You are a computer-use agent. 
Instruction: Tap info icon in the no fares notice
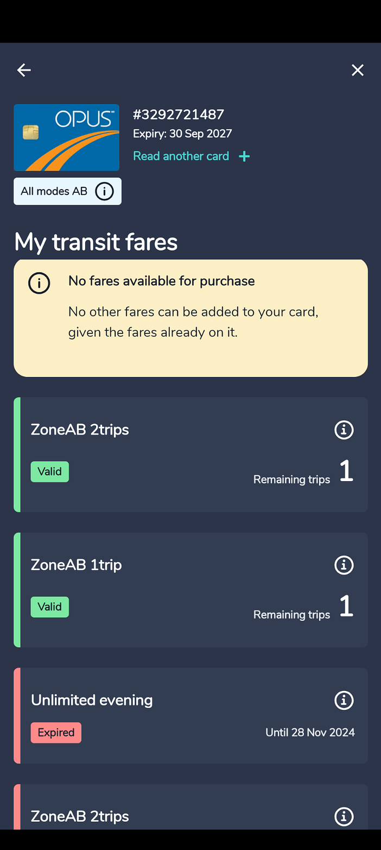(39, 283)
